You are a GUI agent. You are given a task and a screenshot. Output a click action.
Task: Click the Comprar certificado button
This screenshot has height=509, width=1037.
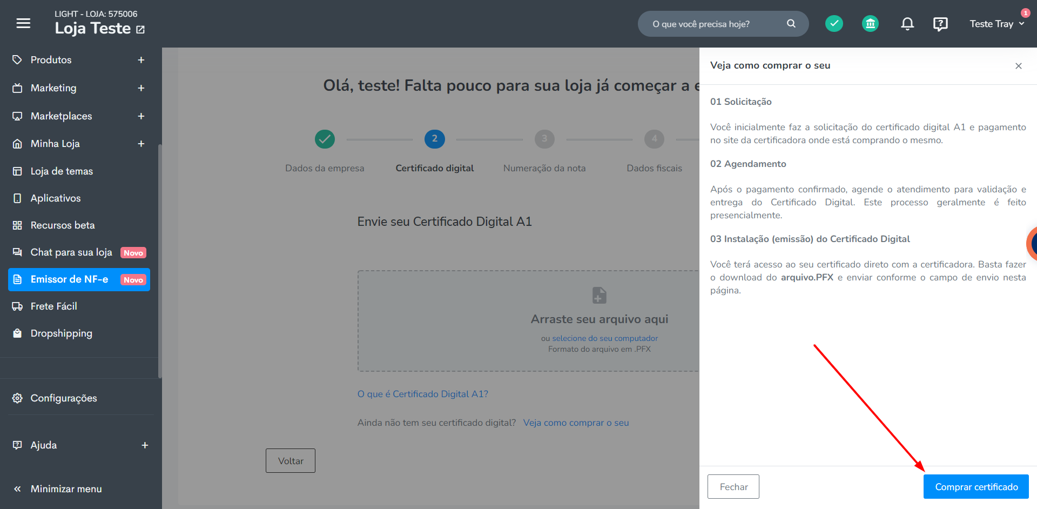(976, 487)
